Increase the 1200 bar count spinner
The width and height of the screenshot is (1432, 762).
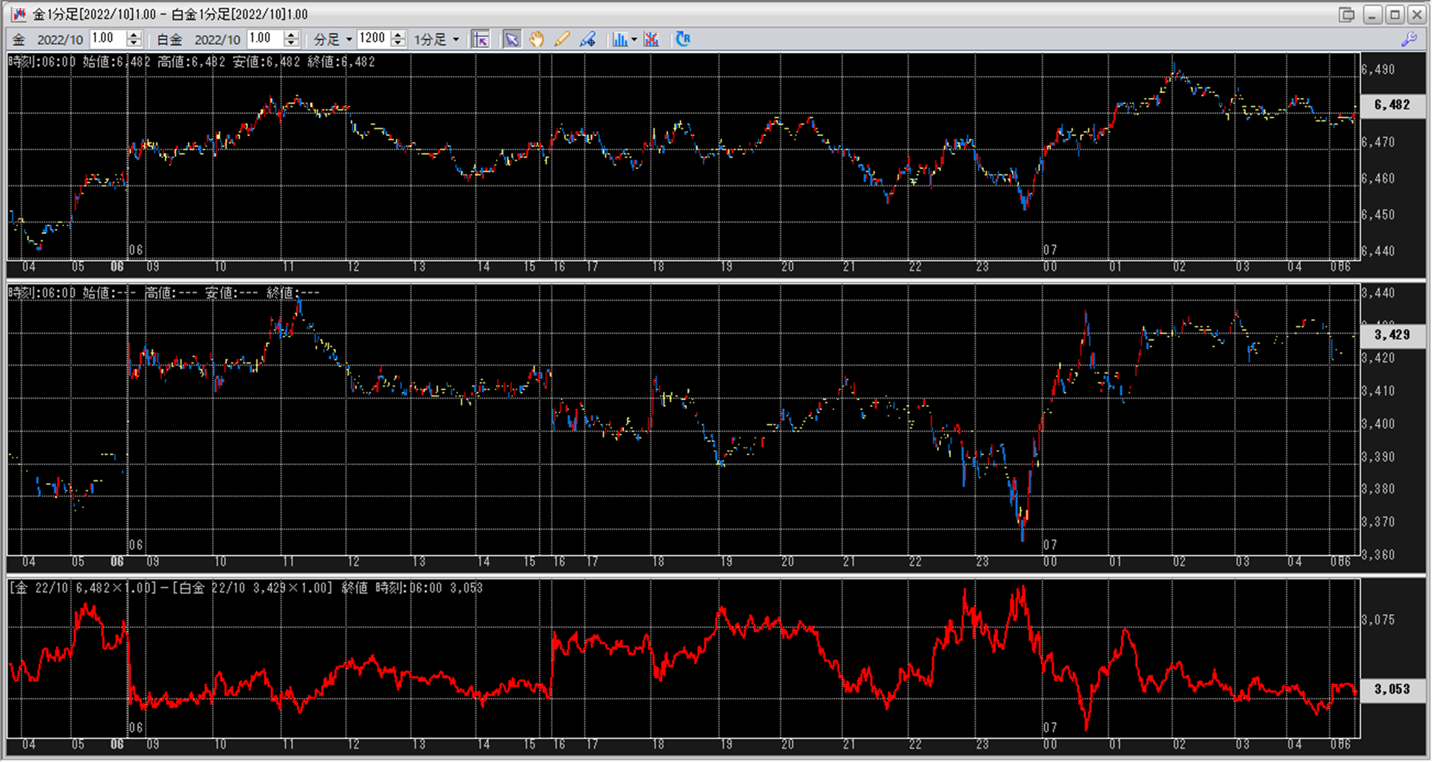398,35
